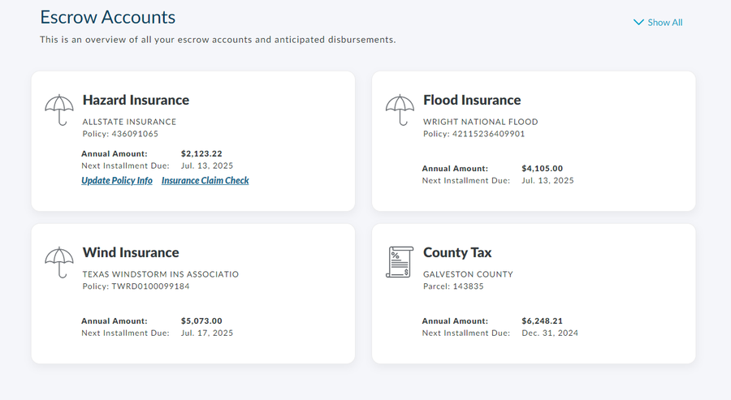Click the flood policy number 42115236409901
The width and height of the screenshot is (731, 400).
[x=487, y=134]
